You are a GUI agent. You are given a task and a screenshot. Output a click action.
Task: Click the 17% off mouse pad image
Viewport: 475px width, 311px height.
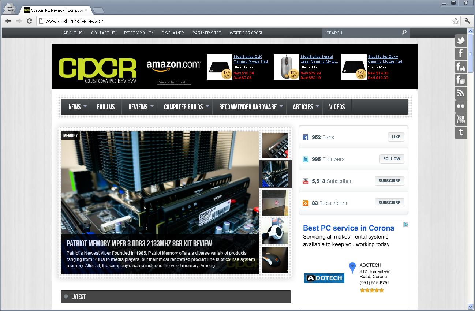tap(220, 67)
